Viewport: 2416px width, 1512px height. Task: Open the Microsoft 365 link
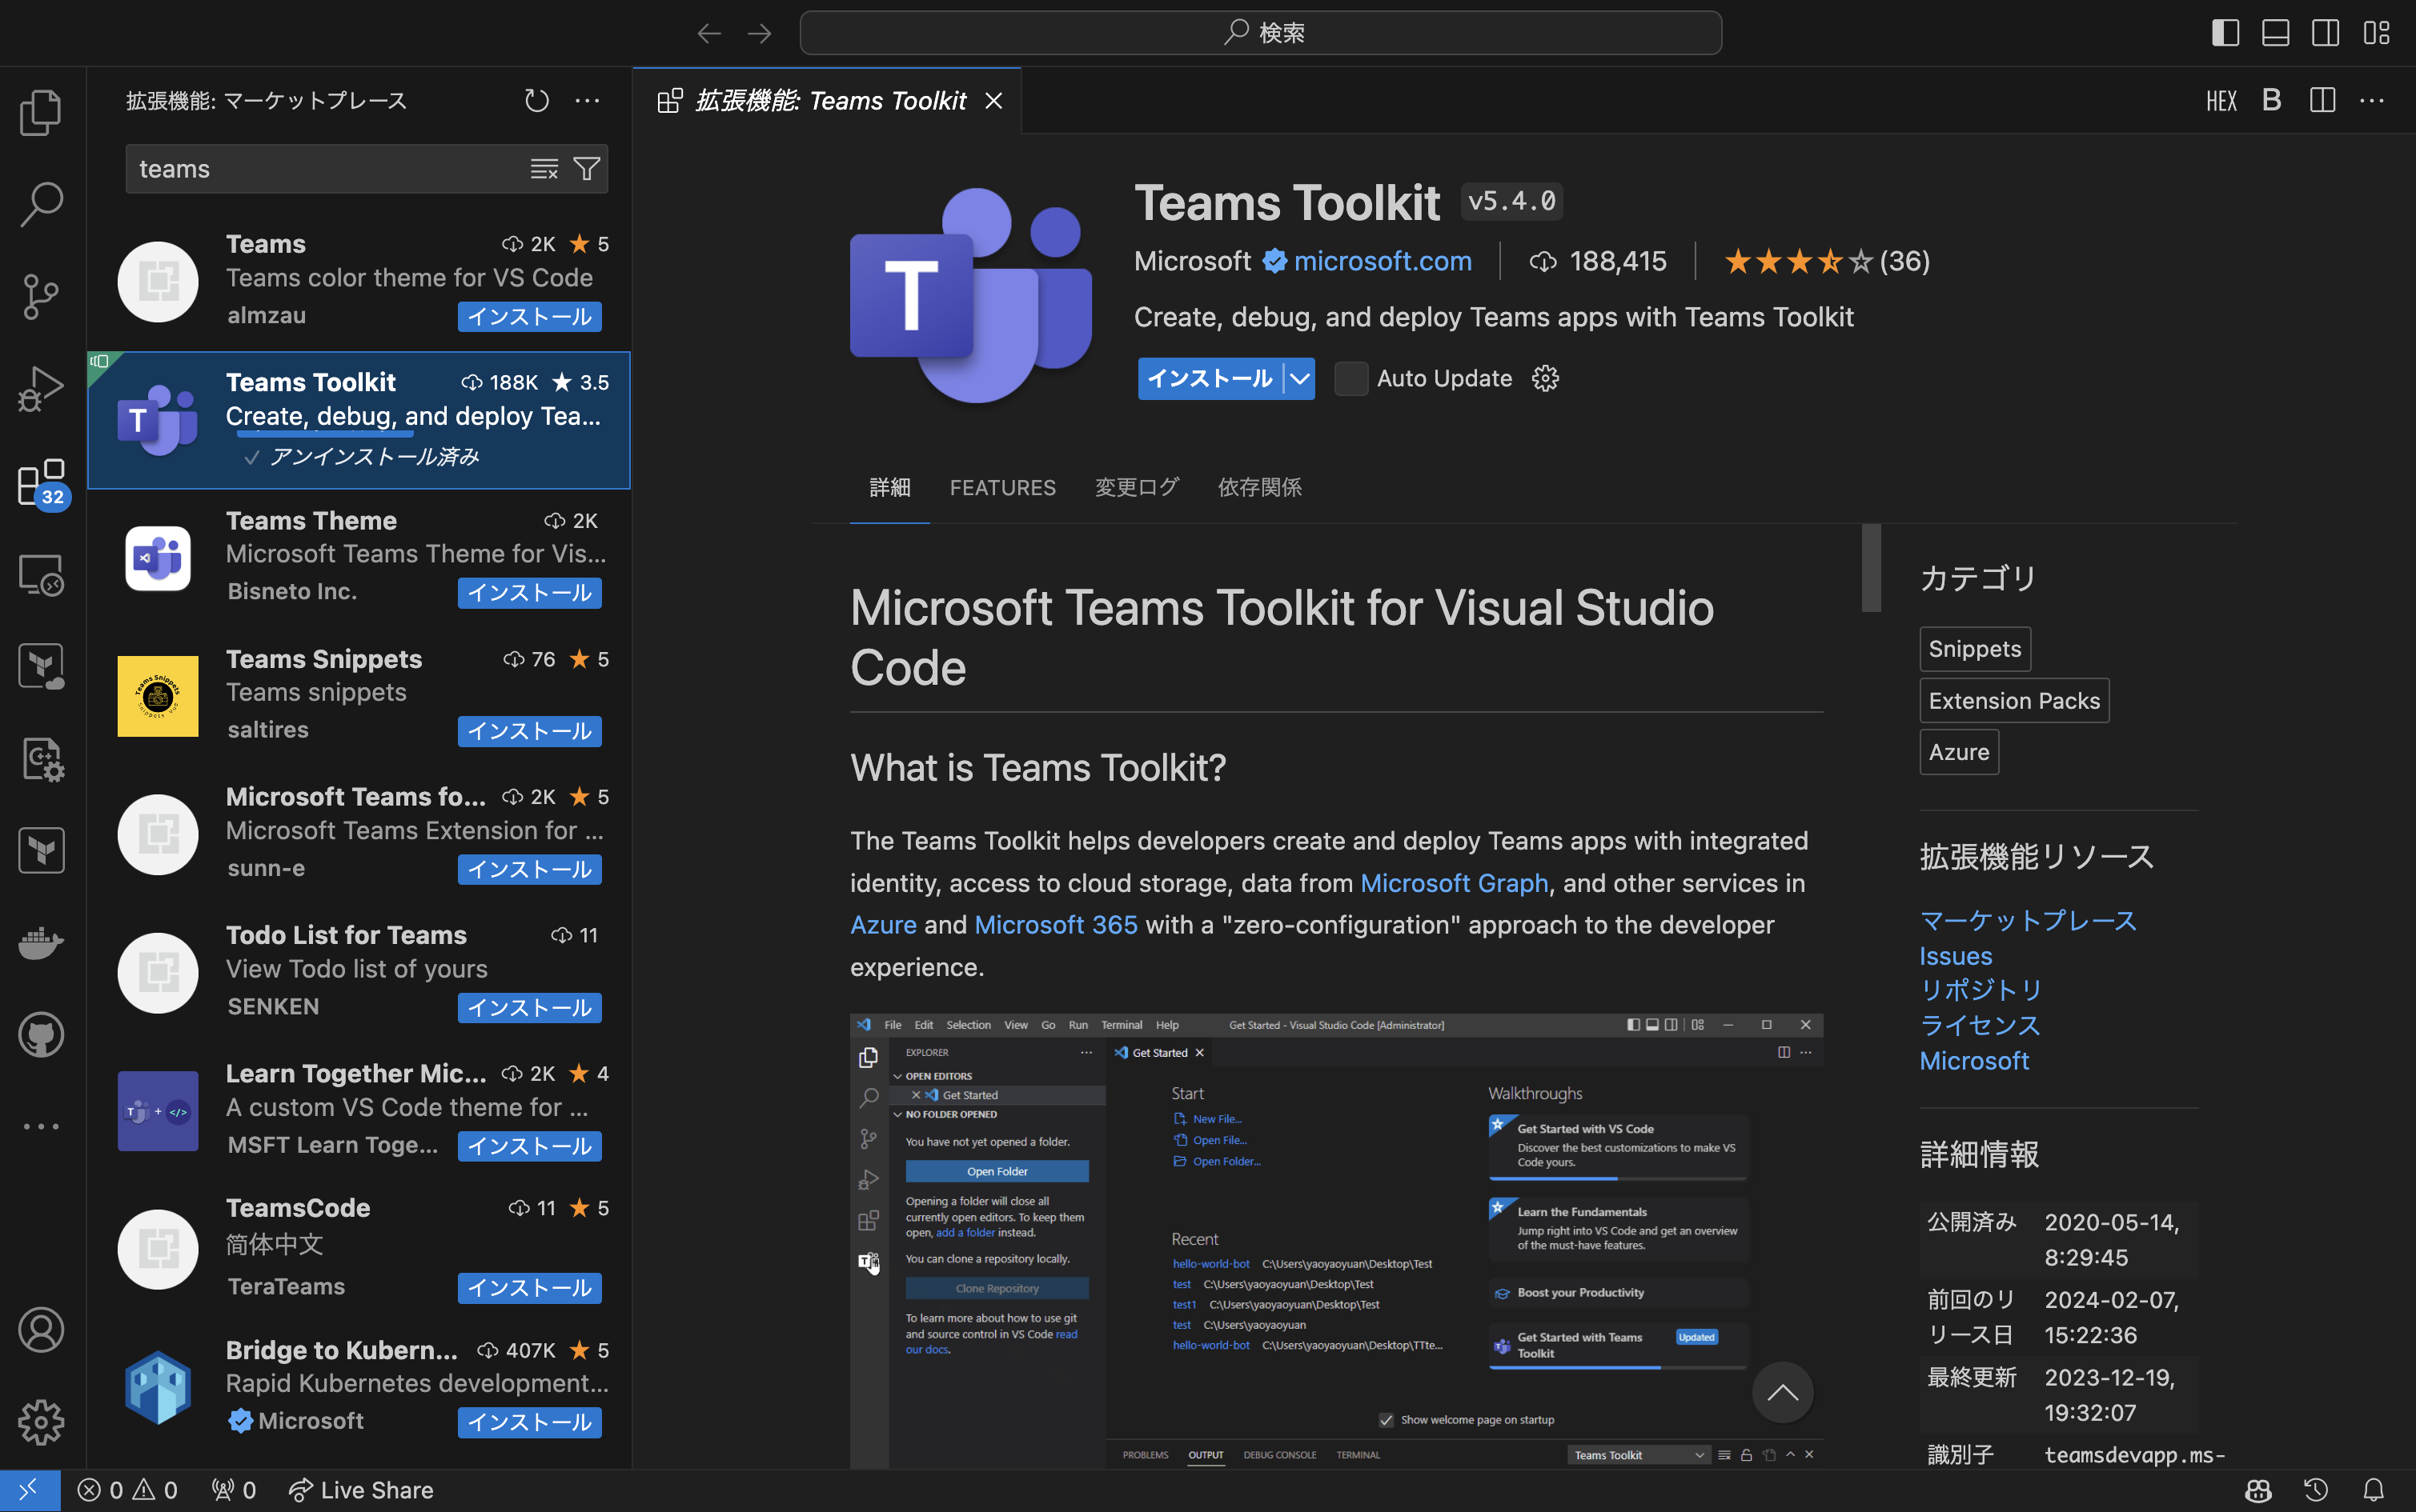tap(1055, 925)
